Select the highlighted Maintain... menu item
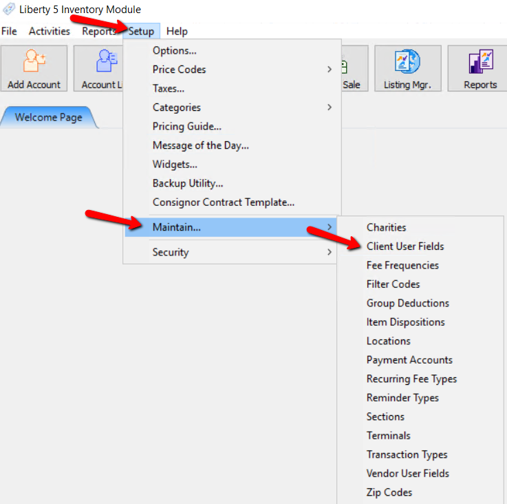This screenshot has width=507, height=504. [231, 227]
